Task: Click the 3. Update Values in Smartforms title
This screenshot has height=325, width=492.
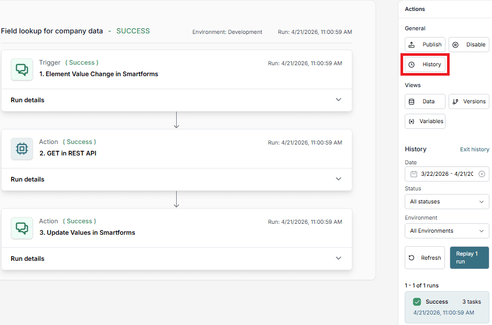Action: pyautogui.click(x=87, y=232)
